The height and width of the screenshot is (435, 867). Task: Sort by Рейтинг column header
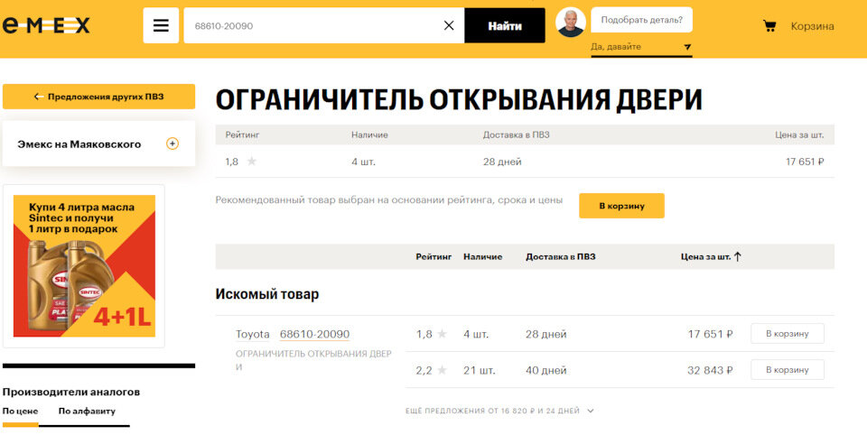tap(433, 256)
